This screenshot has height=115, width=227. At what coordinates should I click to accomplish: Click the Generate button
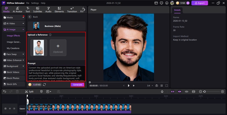click(77, 85)
